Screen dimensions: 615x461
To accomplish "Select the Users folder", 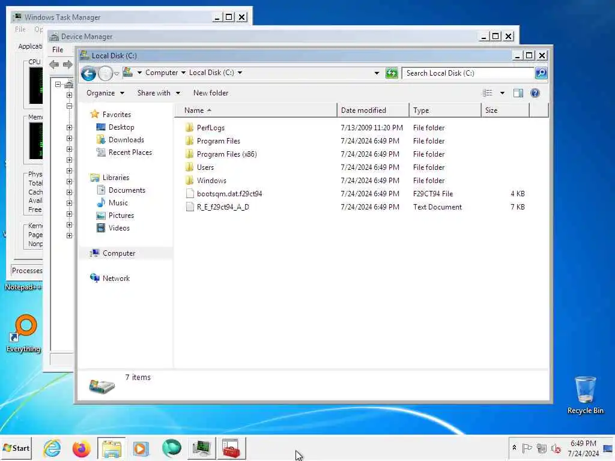I will point(205,167).
